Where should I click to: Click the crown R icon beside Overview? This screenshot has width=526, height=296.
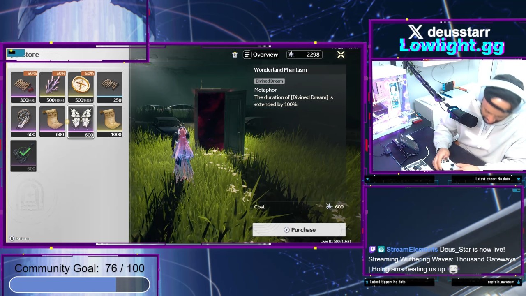(235, 55)
